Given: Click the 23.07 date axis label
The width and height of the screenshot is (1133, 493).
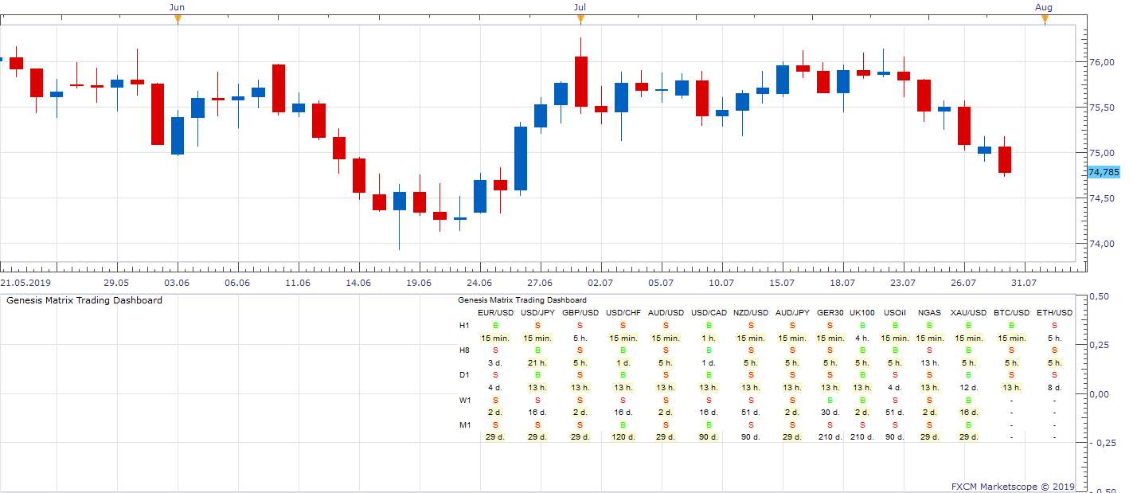Looking at the screenshot, I should pos(903,283).
